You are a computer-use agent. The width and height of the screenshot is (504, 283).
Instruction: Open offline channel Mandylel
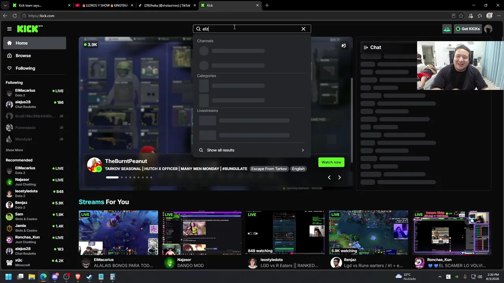click(x=35, y=139)
